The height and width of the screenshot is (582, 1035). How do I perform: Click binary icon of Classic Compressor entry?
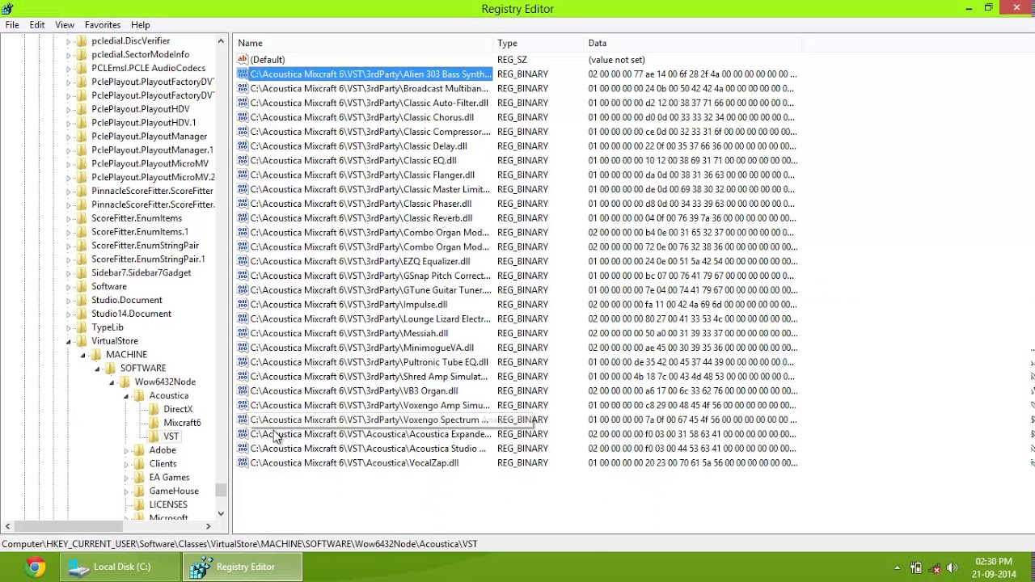pyautogui.click(x=243, y=132)
